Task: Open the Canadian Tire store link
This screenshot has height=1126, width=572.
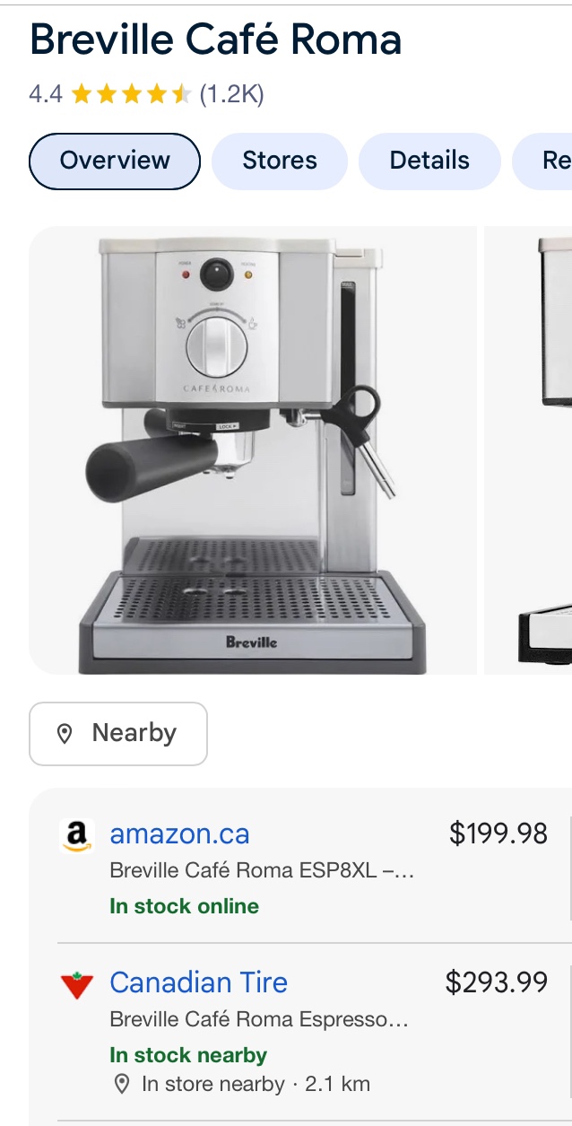Action: [x=198, y=982]
